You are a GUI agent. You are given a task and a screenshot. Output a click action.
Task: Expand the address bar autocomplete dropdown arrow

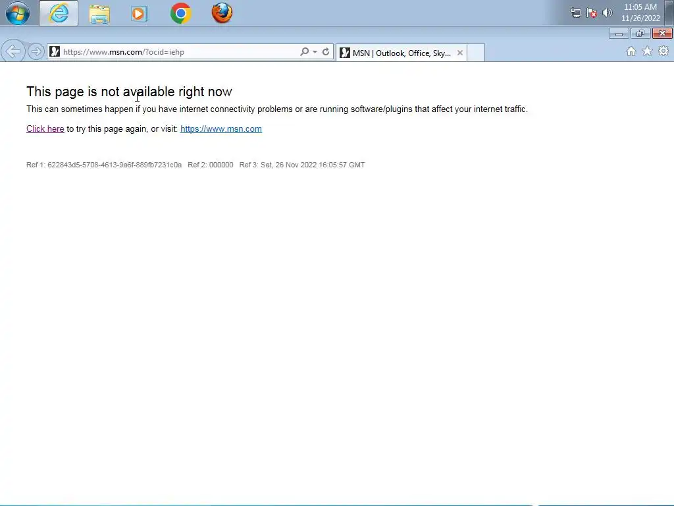315,51
